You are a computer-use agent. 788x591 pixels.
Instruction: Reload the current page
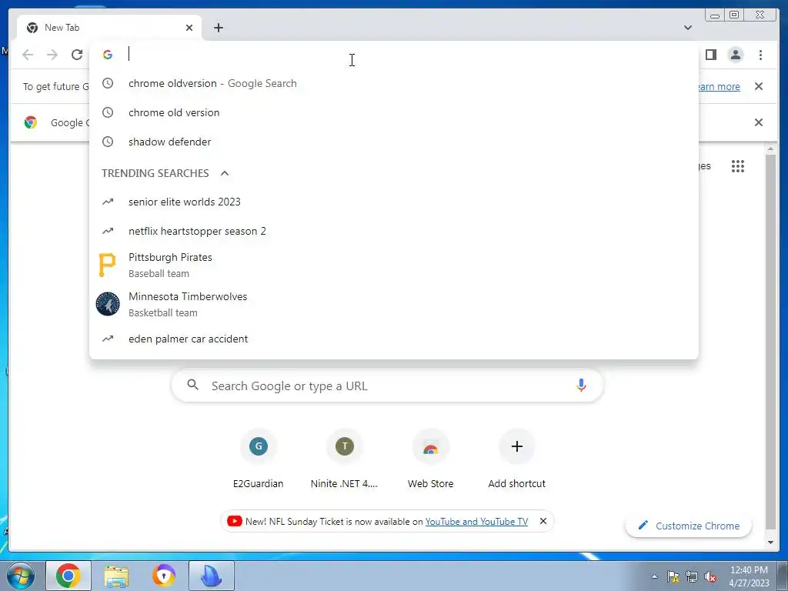coord(77,55)
